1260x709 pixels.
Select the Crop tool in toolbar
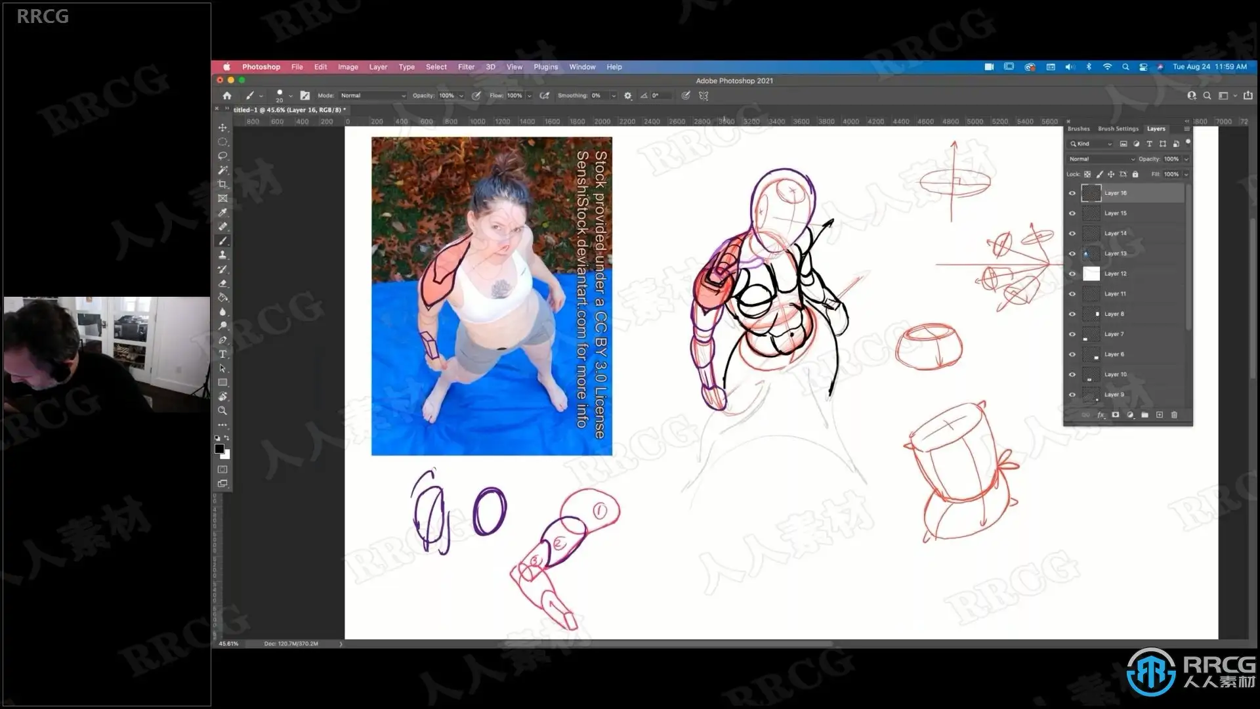tap(222, 184)
